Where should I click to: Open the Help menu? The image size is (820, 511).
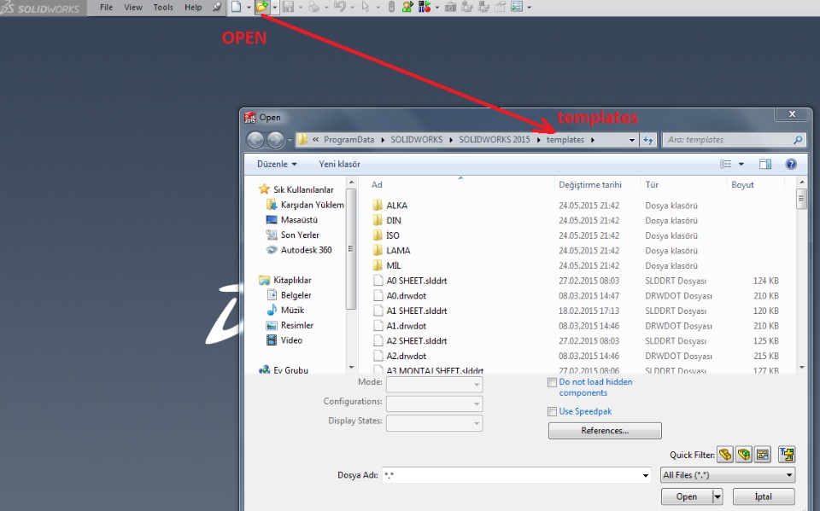tap(193, 8)
